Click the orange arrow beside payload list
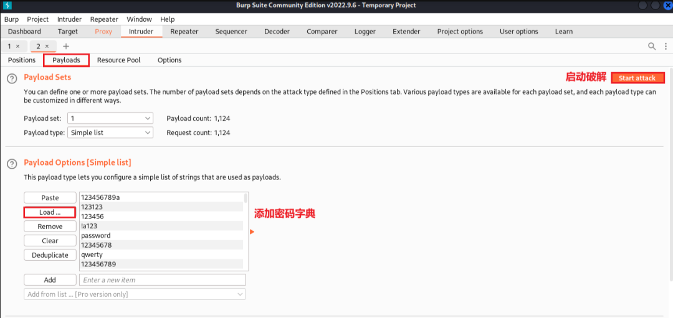Viewport: 673px width, 318px height. click(x=252, y=232)
